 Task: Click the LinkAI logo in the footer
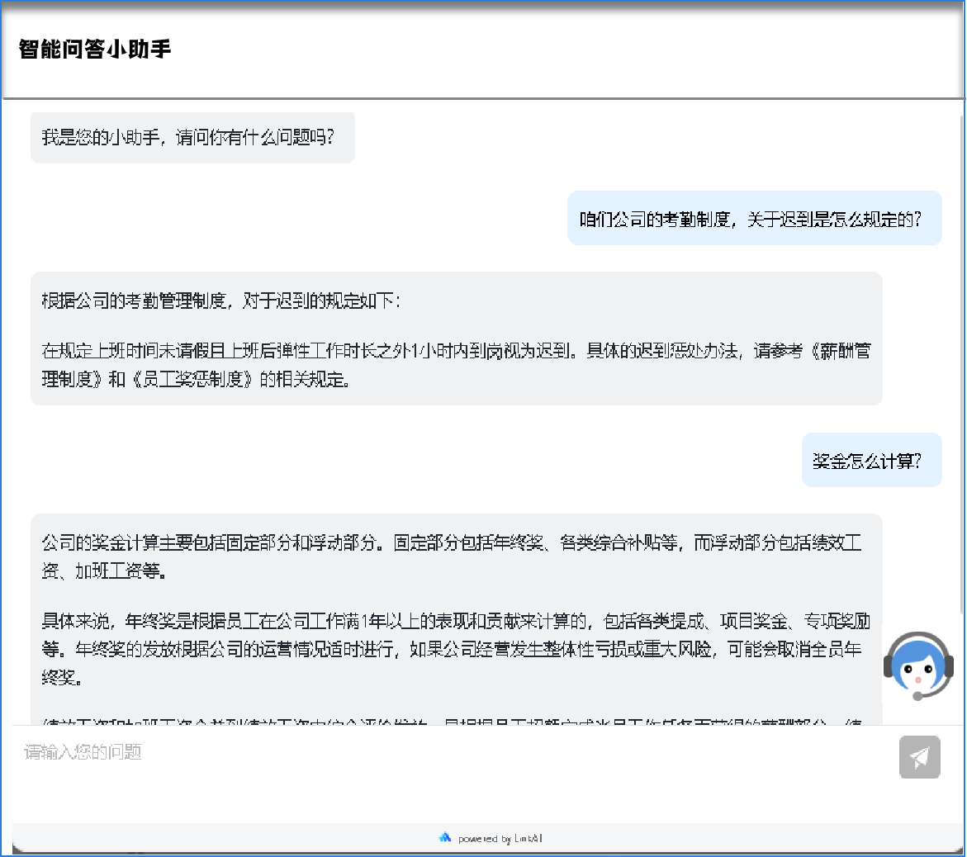pos(444,837)
